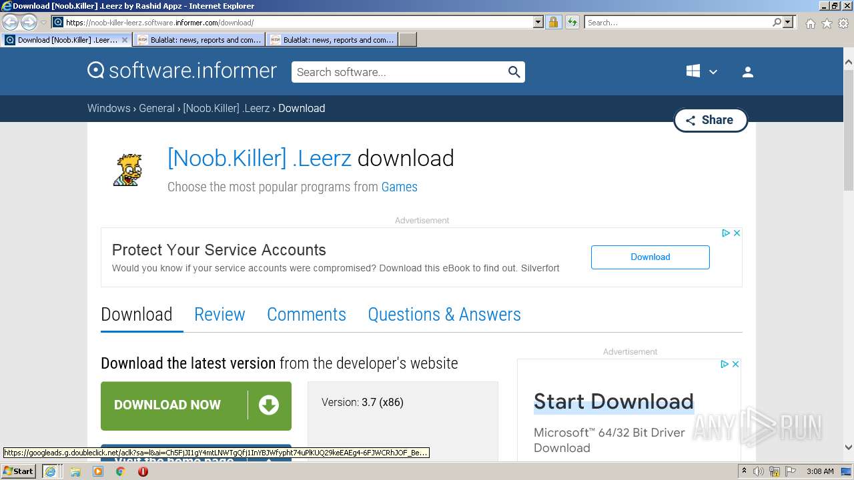The image size is (854, 480).
Task: Close the Start Download ad with X
Action: coord(735,364)
